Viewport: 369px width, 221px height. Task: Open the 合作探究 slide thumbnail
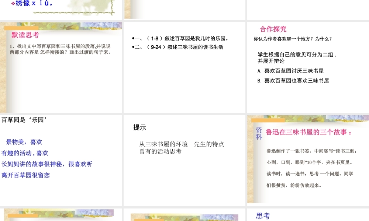(x=308, y=68)
